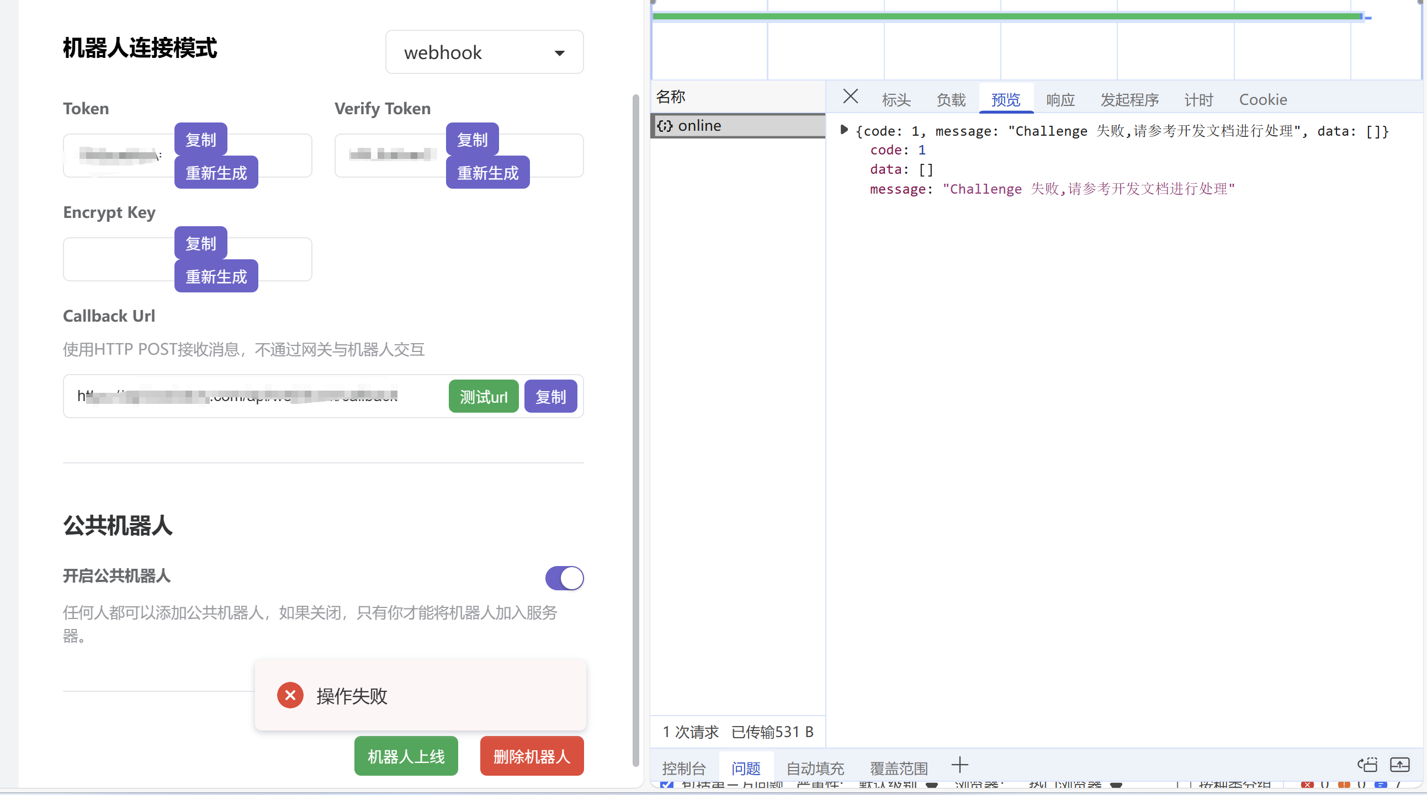Click the Encrypt Key input field
The height and width of the screenshot is (795, 1427).
tap(118, 260)
